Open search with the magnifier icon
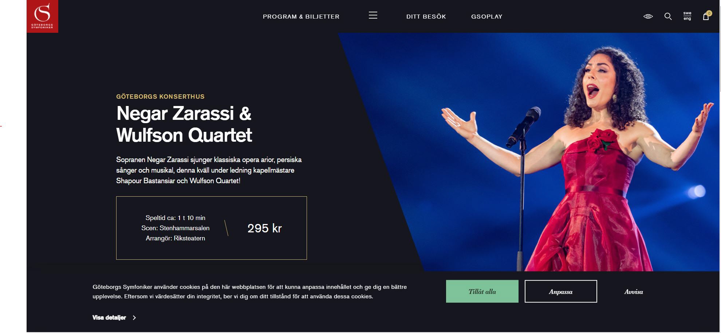 (x=668, y=16)
